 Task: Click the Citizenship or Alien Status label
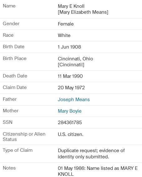click(24, 137)
